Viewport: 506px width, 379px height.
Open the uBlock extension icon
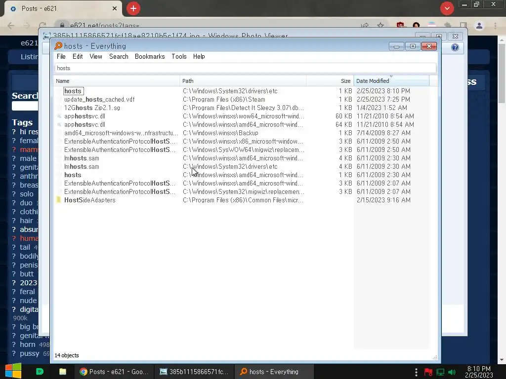pyautogui.click(x=400, y=25)
